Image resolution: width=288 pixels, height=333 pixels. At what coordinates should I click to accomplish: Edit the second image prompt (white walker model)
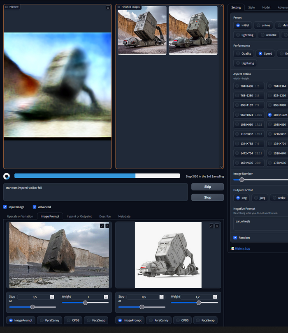coord(211,226)
